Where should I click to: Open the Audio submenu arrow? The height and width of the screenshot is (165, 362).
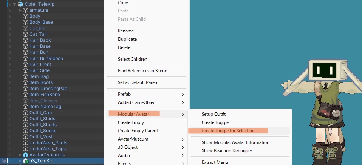pyautogui.click(x=183, y=156)
